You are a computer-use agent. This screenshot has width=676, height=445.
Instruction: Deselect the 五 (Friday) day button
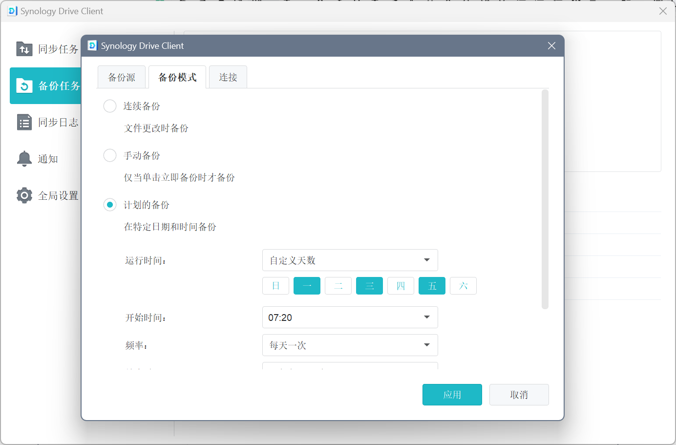click(x=432, y=286)
